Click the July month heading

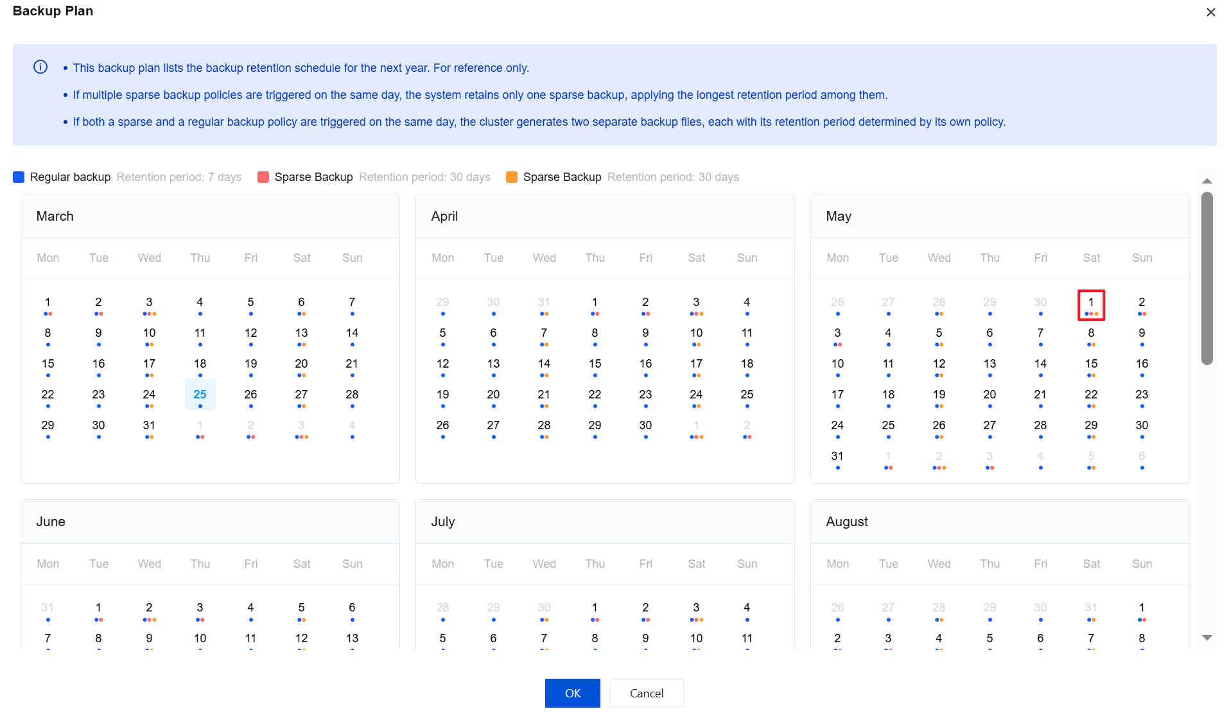pos(443,522)
